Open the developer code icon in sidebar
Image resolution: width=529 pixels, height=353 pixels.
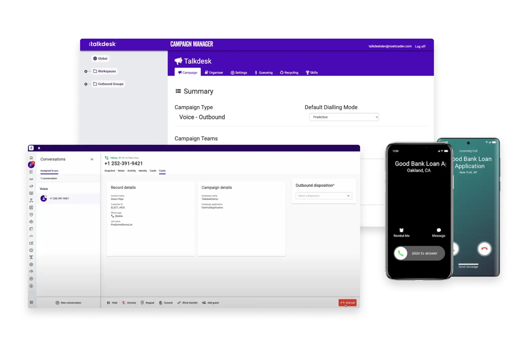(x=31, y=236)
